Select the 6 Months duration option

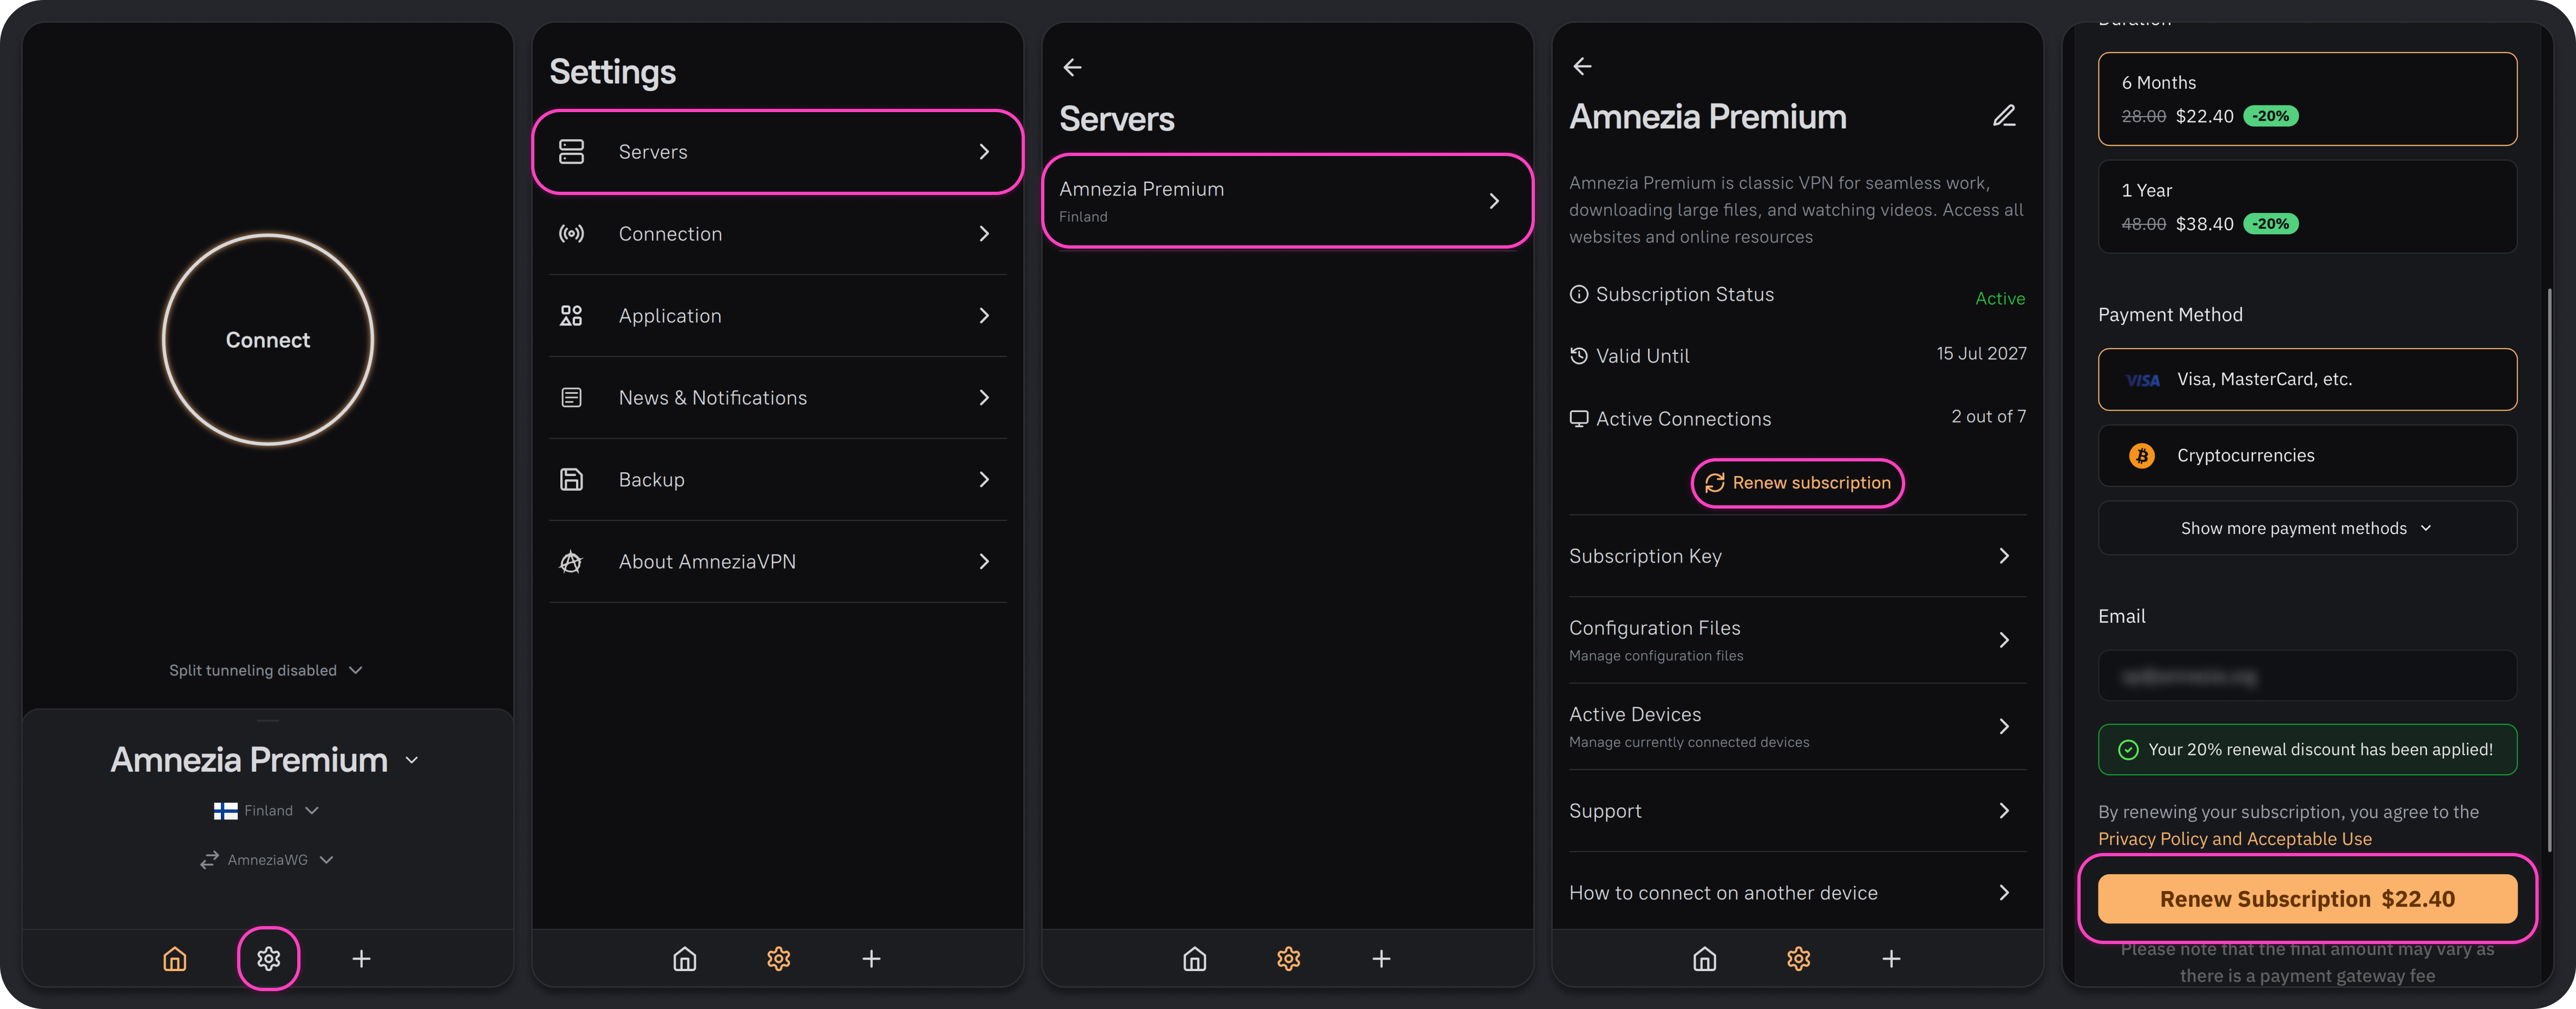[x=2307, y=99]
